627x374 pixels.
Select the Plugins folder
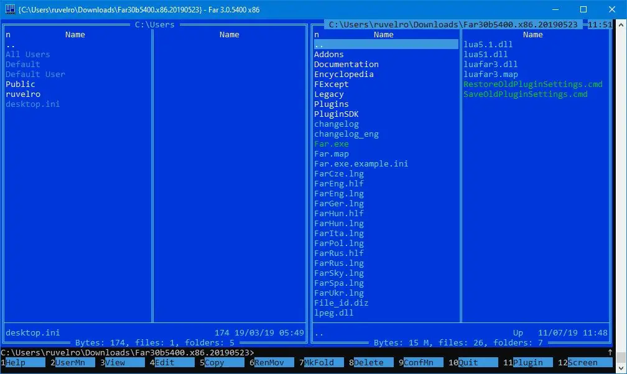[331, 104]
